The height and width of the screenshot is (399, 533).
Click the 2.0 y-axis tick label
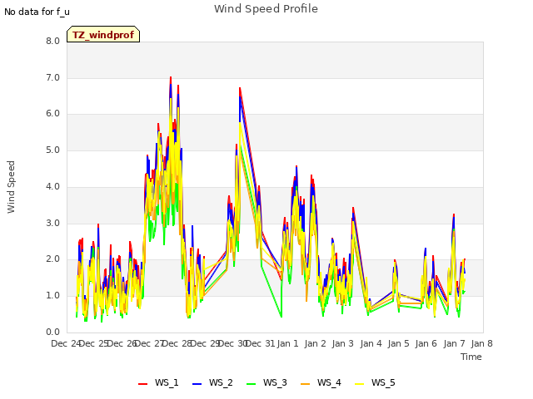point(52,259)
